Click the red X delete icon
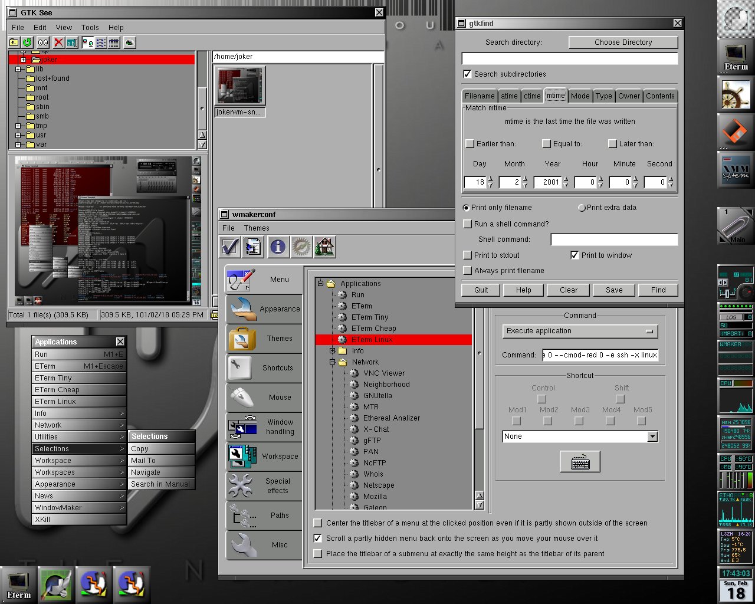 click(58, 42)
